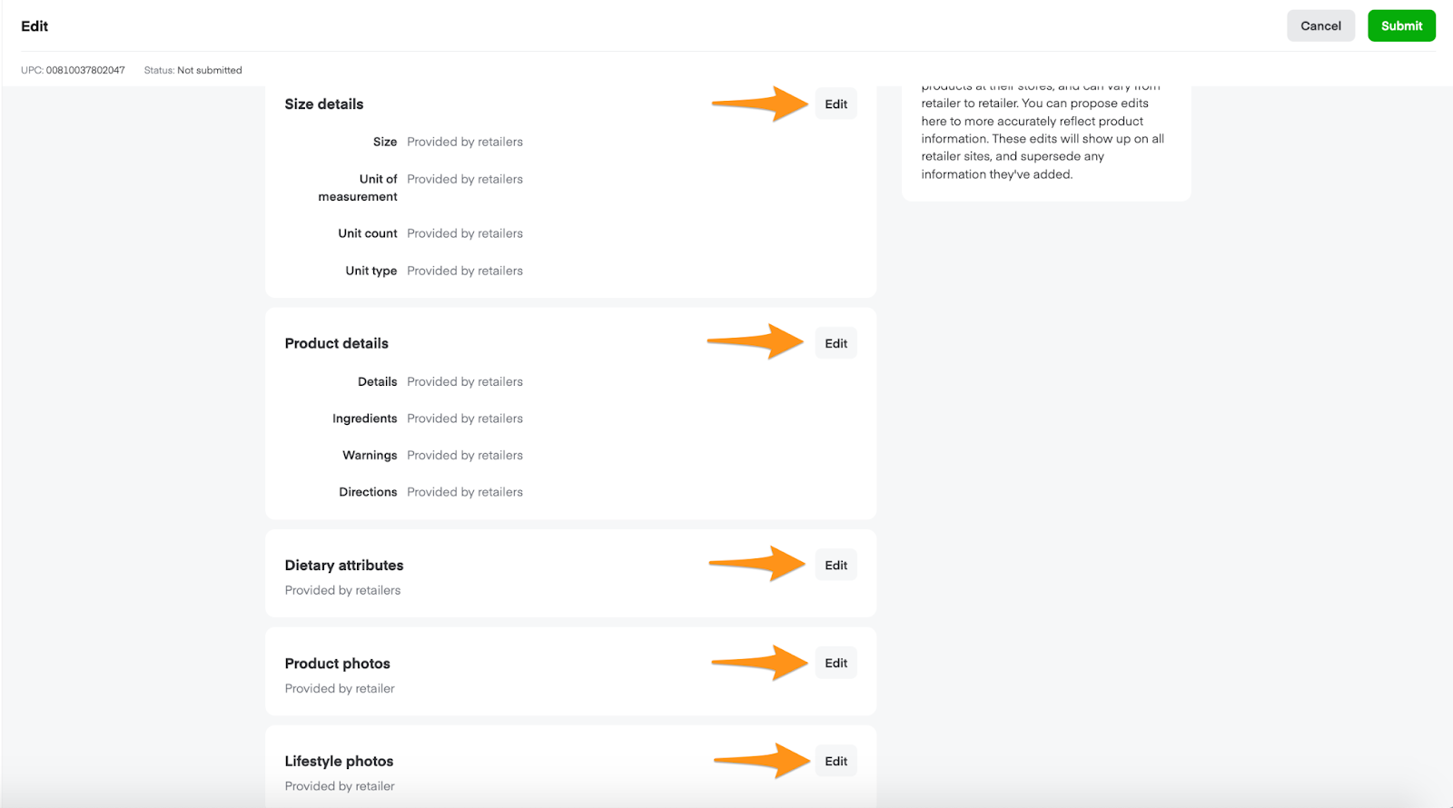Click the Unit count field row
Viewport: 1453px width, 808px height.
[x=367, y=232]
